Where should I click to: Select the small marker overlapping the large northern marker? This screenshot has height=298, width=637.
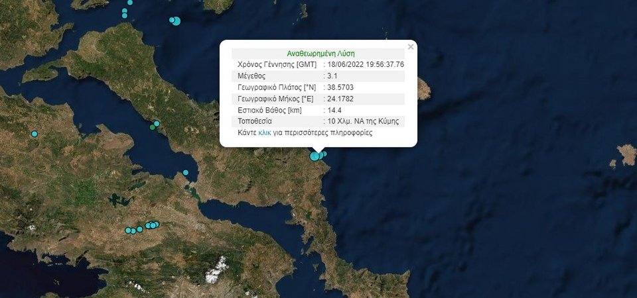tap(172, 19)
